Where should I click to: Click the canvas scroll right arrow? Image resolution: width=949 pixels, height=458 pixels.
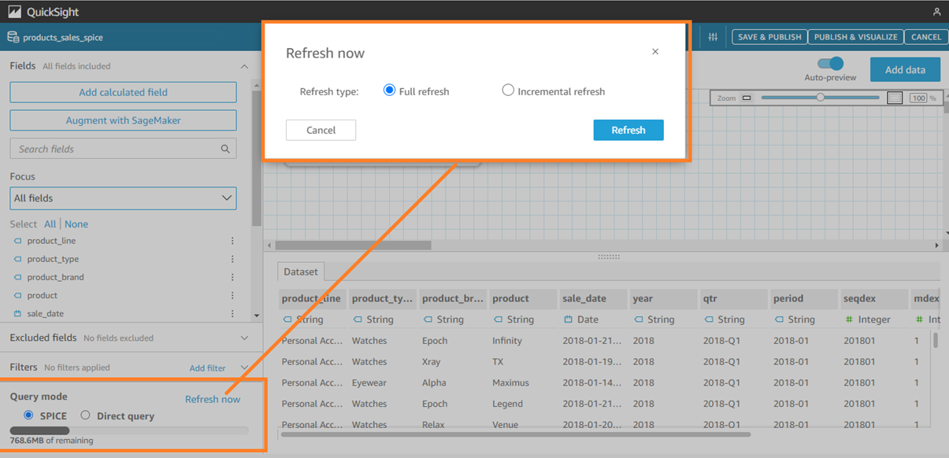936,246
